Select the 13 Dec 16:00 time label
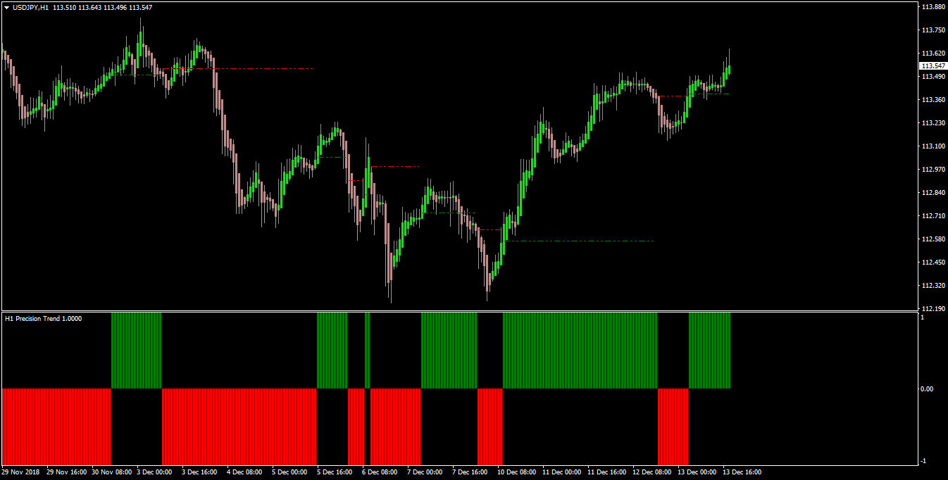 point(743,472)
